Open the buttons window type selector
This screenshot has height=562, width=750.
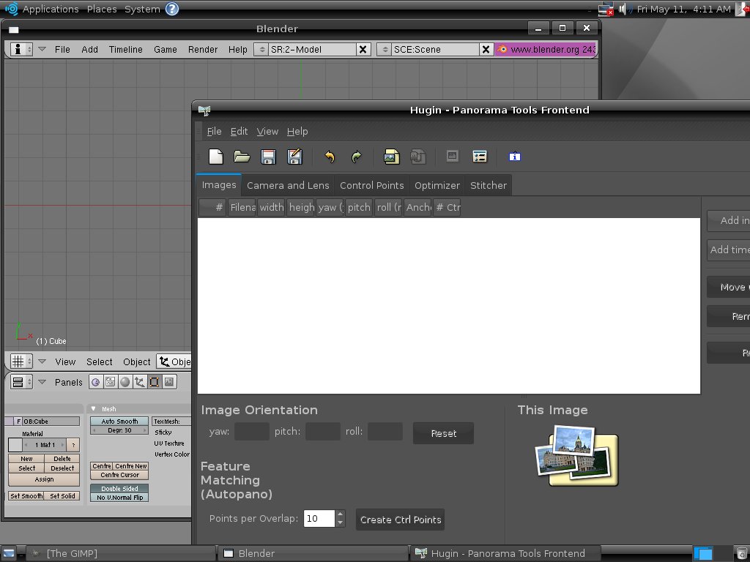[21, 382]
